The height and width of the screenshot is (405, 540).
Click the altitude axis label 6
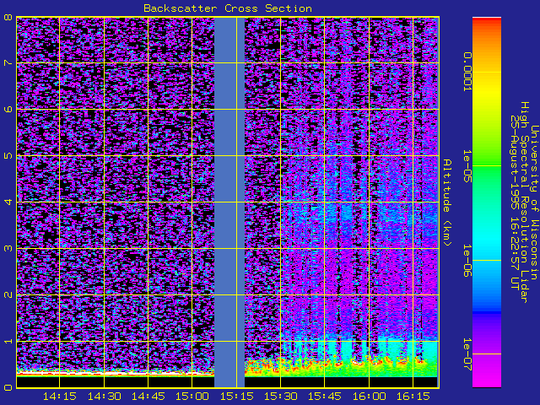[8, 109]
